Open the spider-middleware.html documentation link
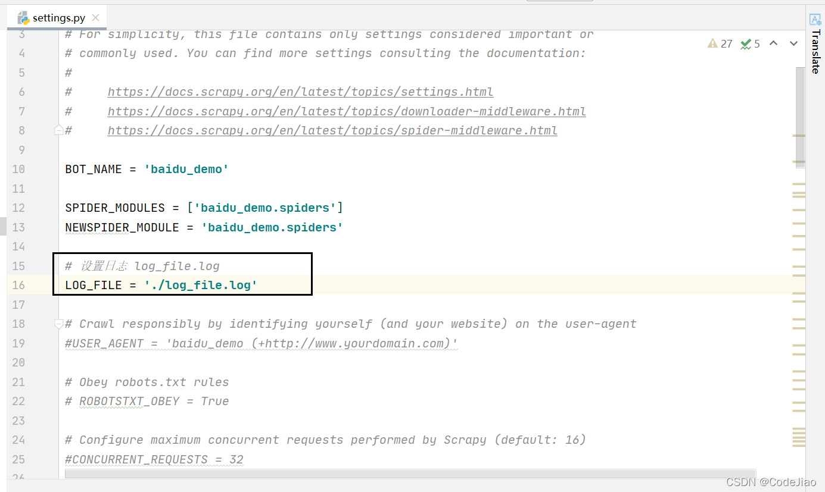The image size is (825, 492). click(x=332, y=130)
